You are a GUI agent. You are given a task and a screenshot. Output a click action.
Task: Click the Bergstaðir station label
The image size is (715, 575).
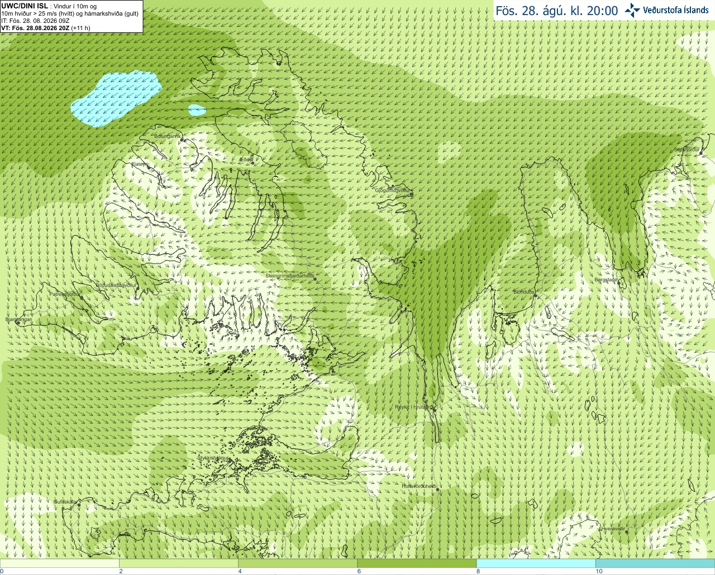click(606, 280)
